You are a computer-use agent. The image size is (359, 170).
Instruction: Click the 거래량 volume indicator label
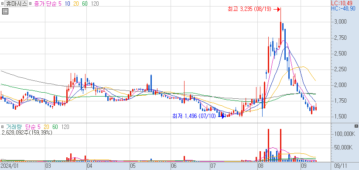14,127
